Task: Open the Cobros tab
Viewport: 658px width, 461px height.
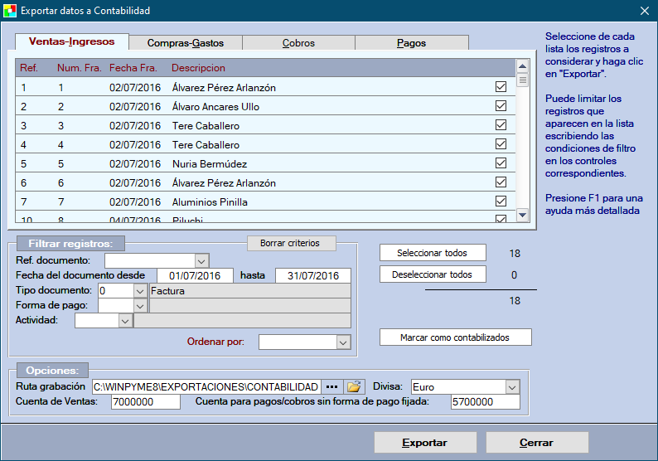Action: coord(298,42)
